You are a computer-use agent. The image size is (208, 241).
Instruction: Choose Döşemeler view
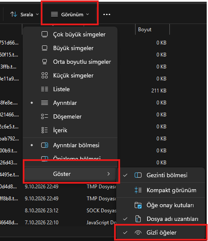pos(70,116)
